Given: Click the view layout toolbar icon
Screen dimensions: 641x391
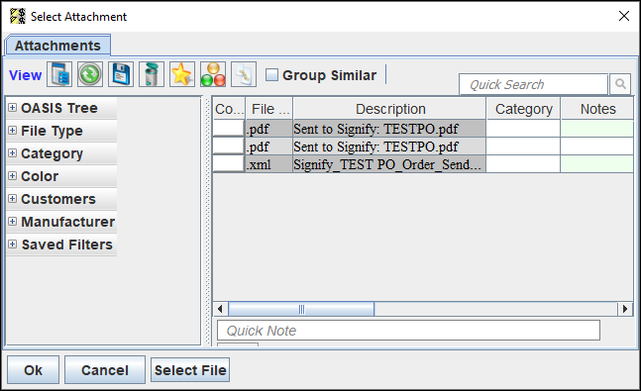Looking at the screenshot, I should 59,74.
